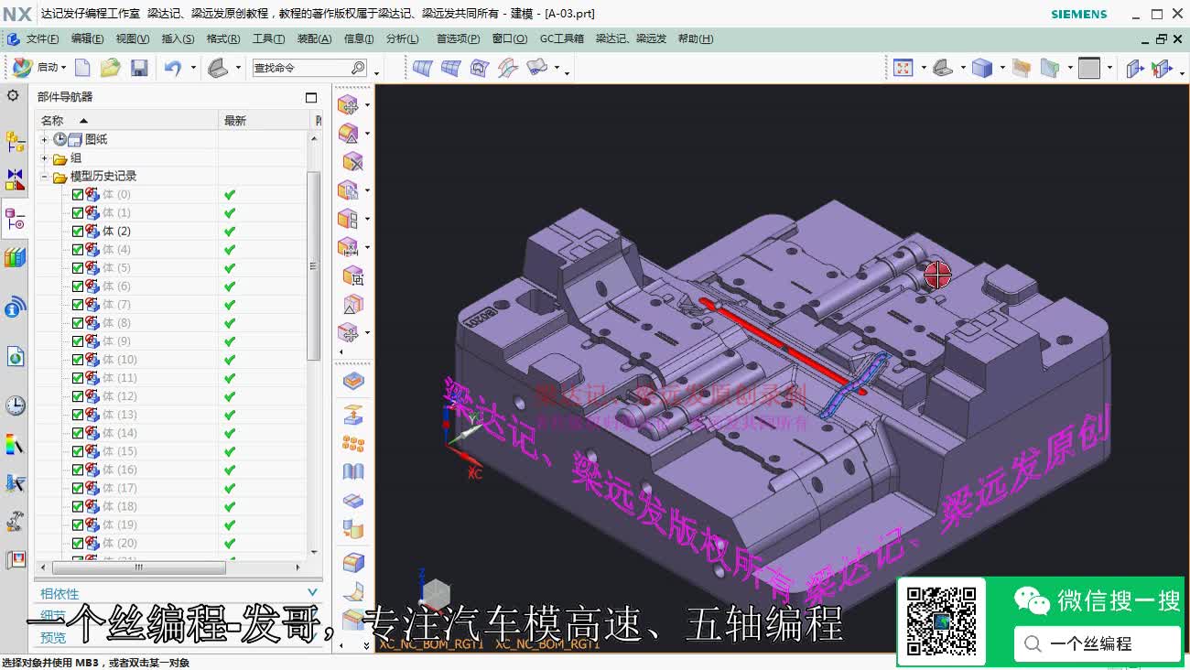Viewport: 1190px width, 670px height.
Task: Click the Fit view icon
Action: (903, 68)
